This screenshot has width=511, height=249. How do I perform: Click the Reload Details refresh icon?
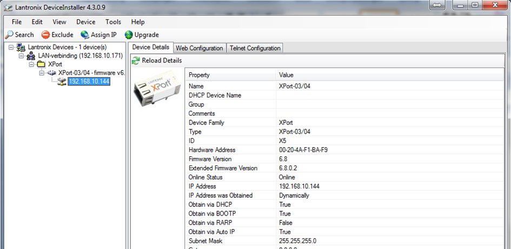(136, 61)
